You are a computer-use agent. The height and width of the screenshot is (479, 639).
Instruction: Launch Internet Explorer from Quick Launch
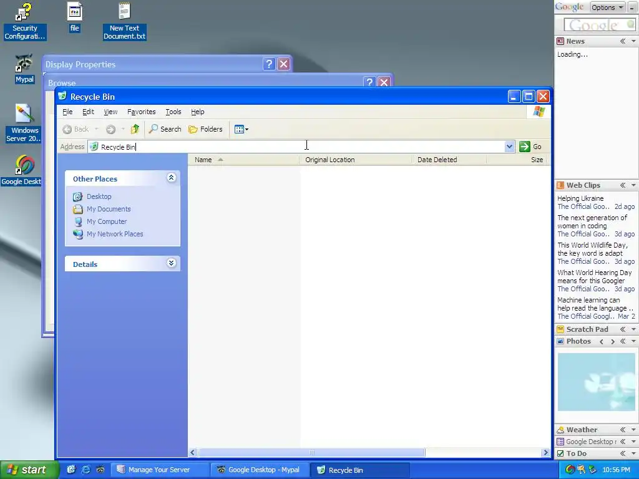point(85,470)
